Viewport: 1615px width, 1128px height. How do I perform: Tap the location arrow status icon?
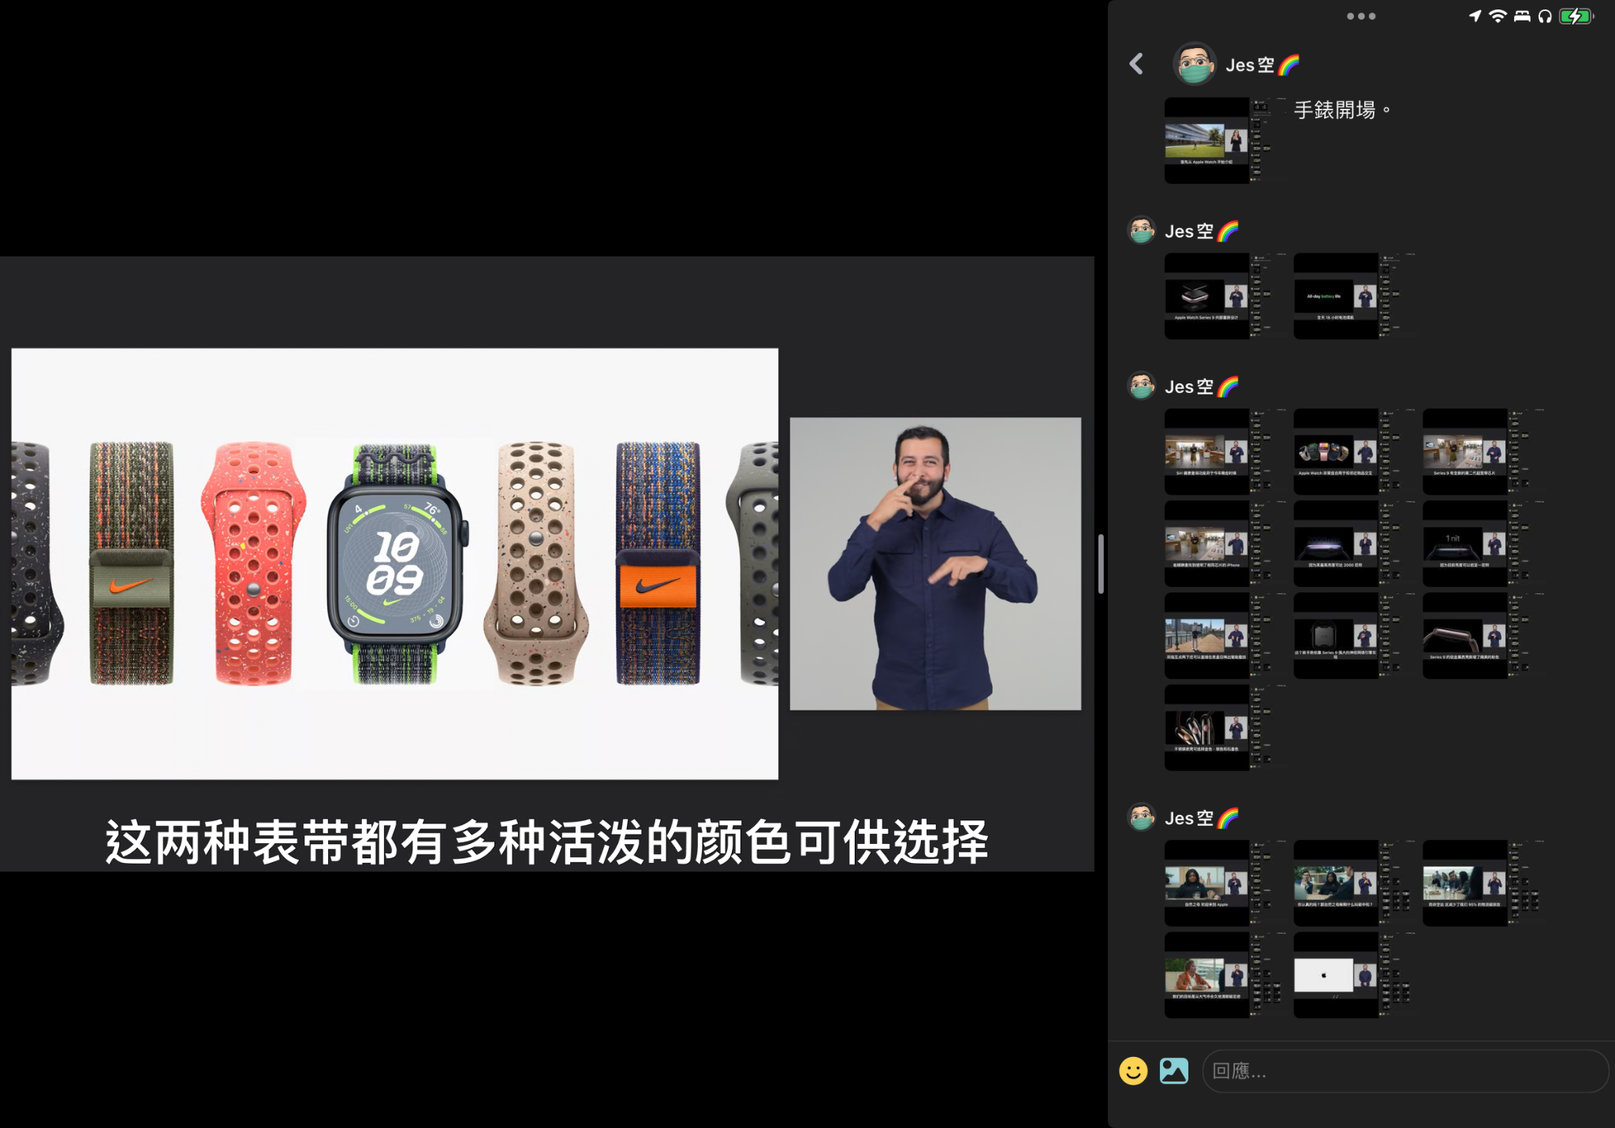pyautogui.click(x=1475, y=16)
